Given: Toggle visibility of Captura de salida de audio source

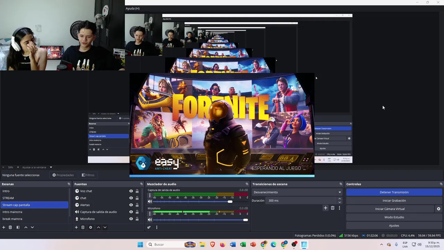Looking at the screenshot, I should pos(131,212).
